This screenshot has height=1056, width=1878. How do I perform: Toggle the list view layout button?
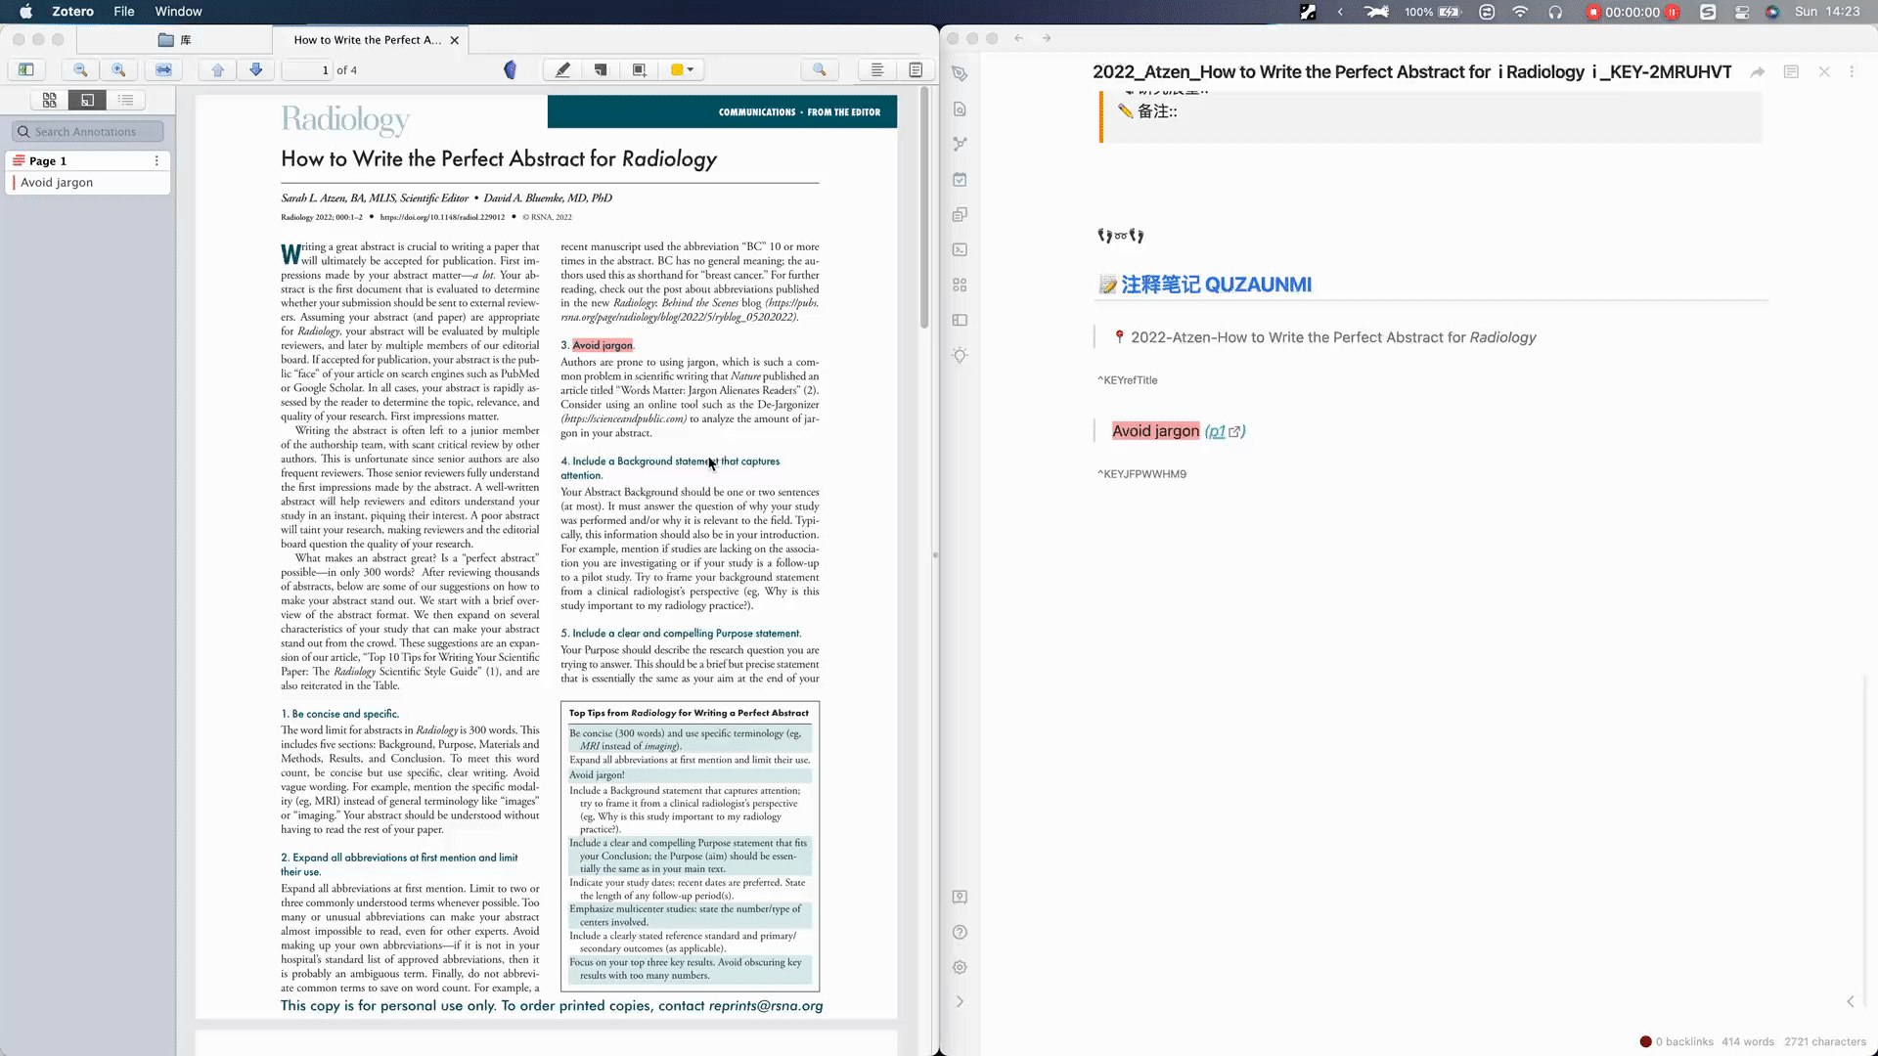pos(125,100)
